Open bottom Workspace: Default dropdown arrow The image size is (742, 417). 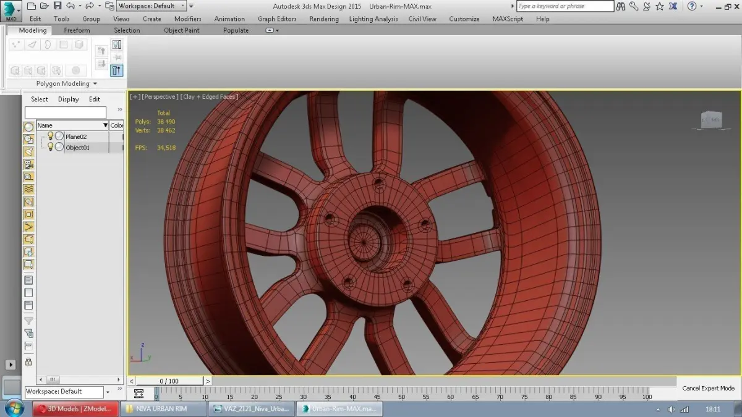(x=108, y=392)
